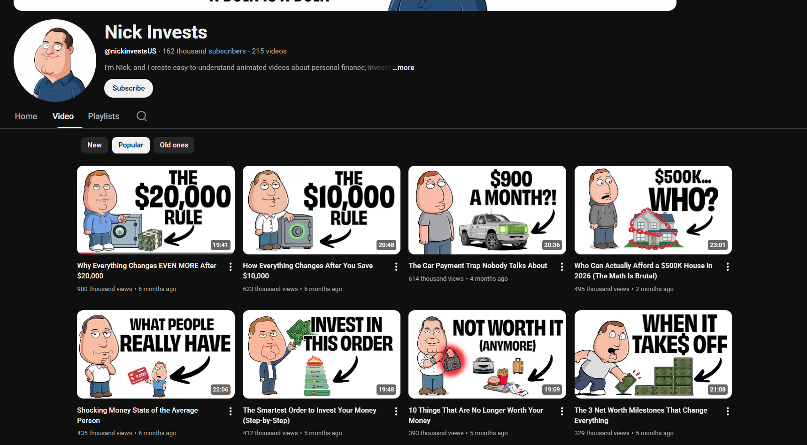Open three-dot menu for $500K House video
Screen dimensions: 807x445
tap(728, 267)
